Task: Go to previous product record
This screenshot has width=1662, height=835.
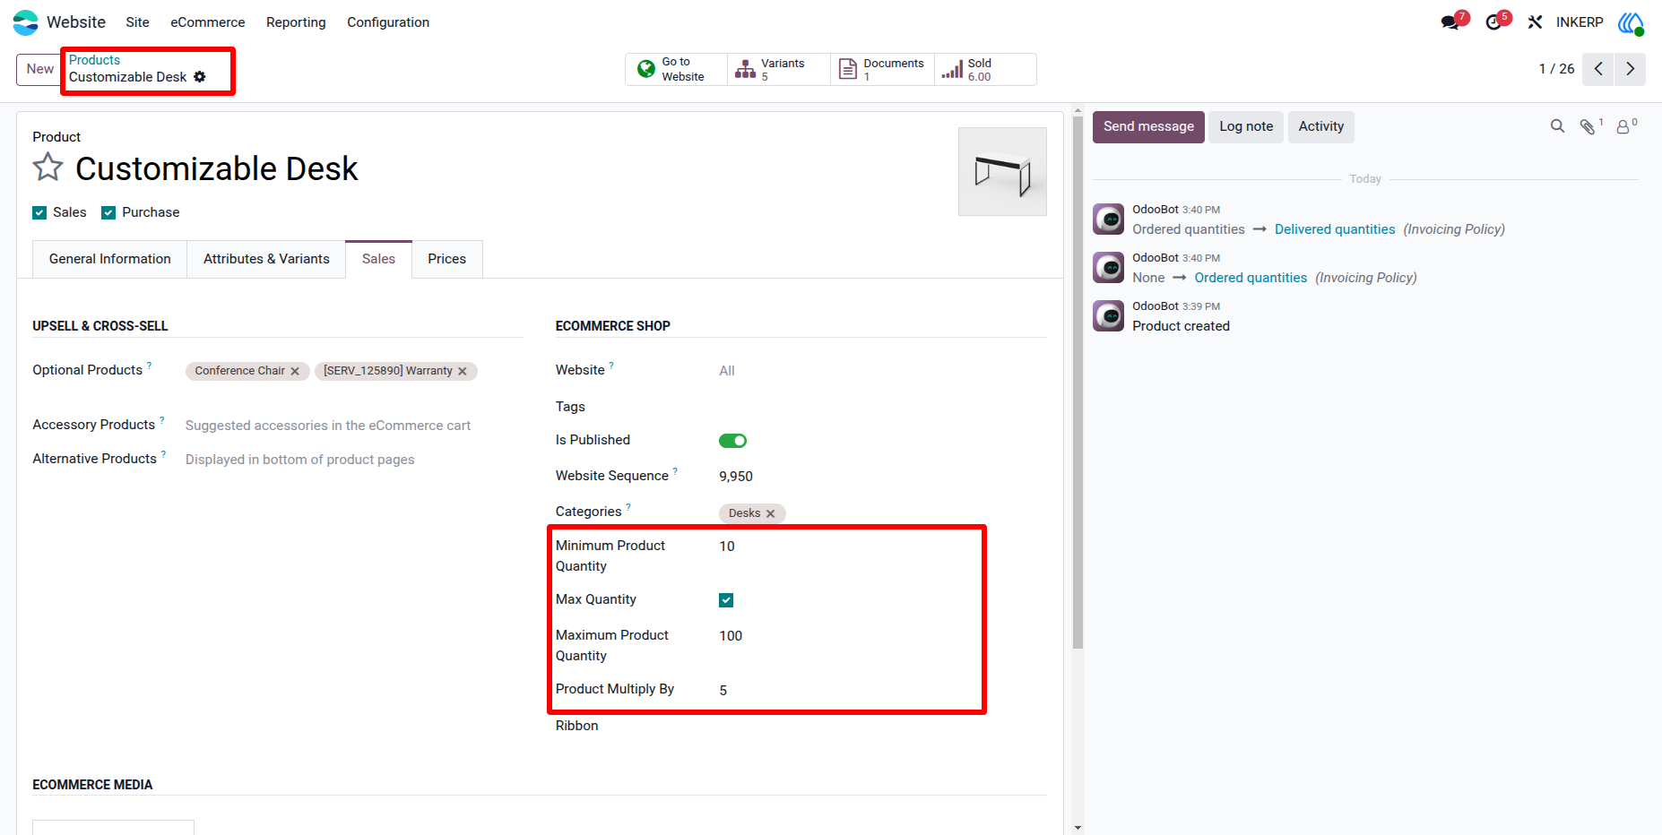Action: tap(1598, 69)
